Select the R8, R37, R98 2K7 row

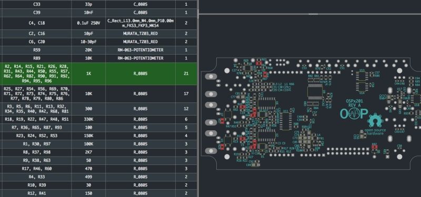(x=98, y=152)
